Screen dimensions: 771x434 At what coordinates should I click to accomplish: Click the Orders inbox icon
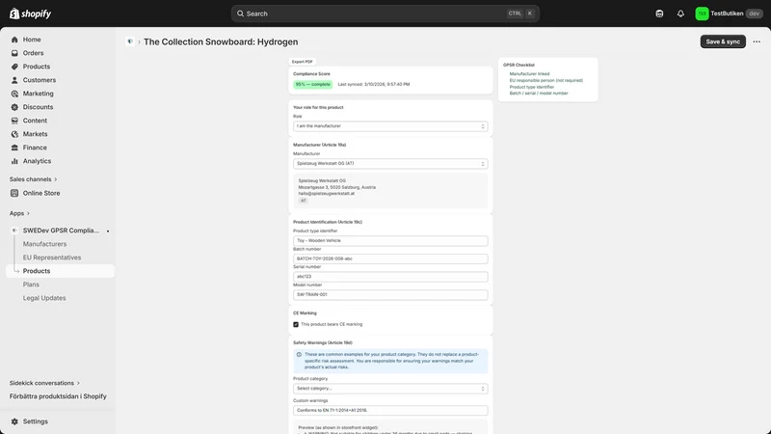tap(14, 53)
